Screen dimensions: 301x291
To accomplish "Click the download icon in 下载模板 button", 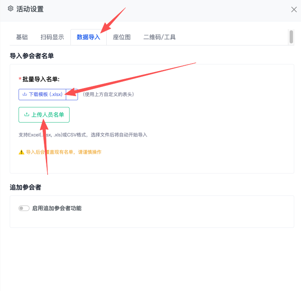I will 25,94.
